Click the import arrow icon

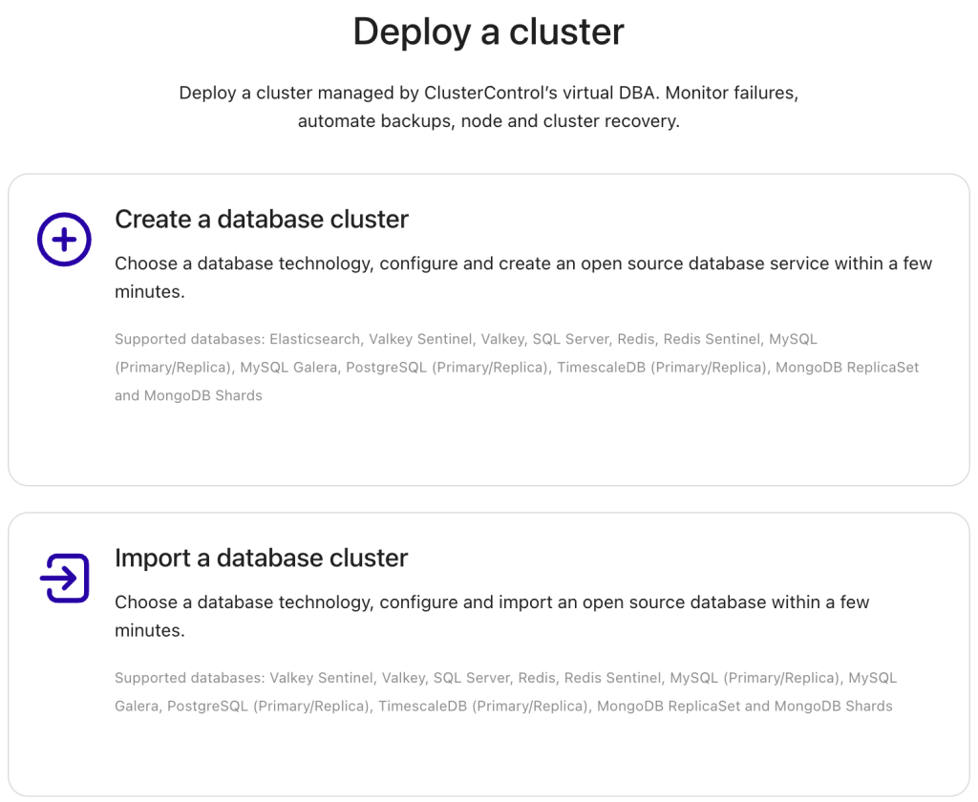tap(64, 578)
